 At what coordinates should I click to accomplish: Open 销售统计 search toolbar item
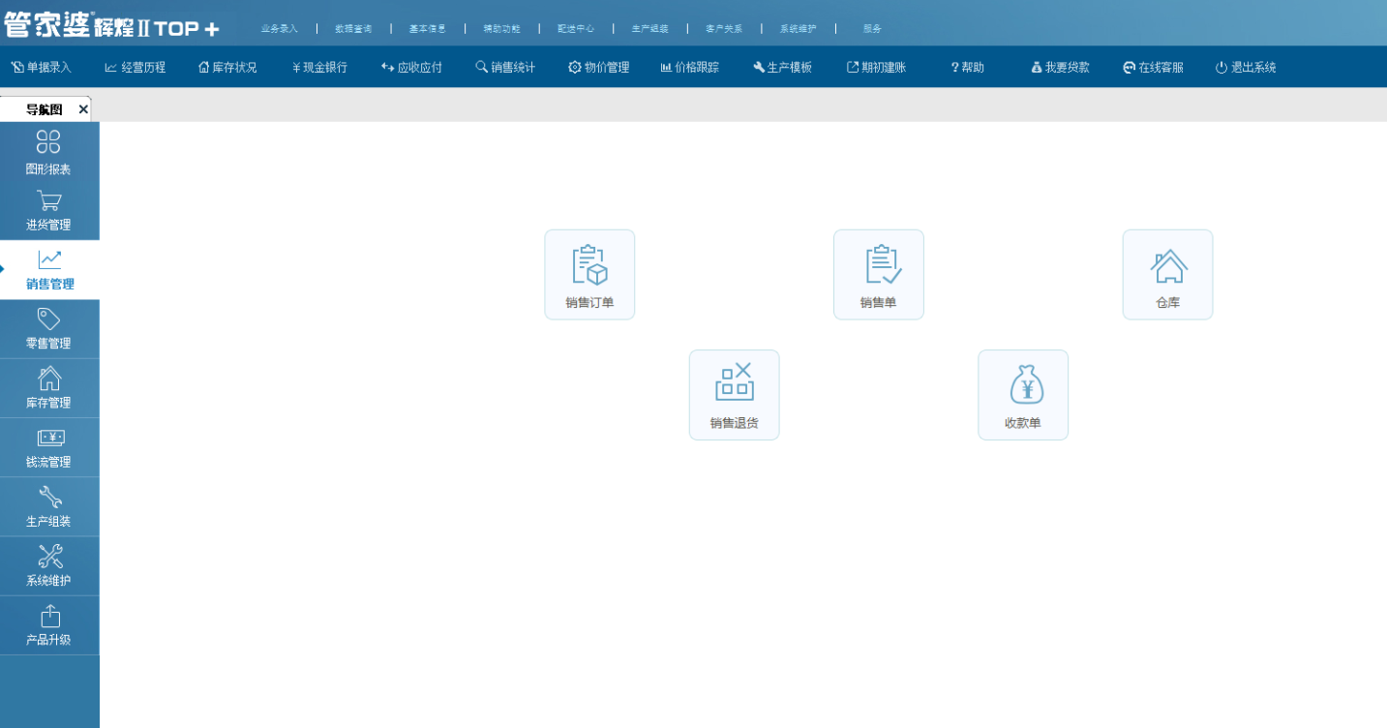(x=505, y=68)
